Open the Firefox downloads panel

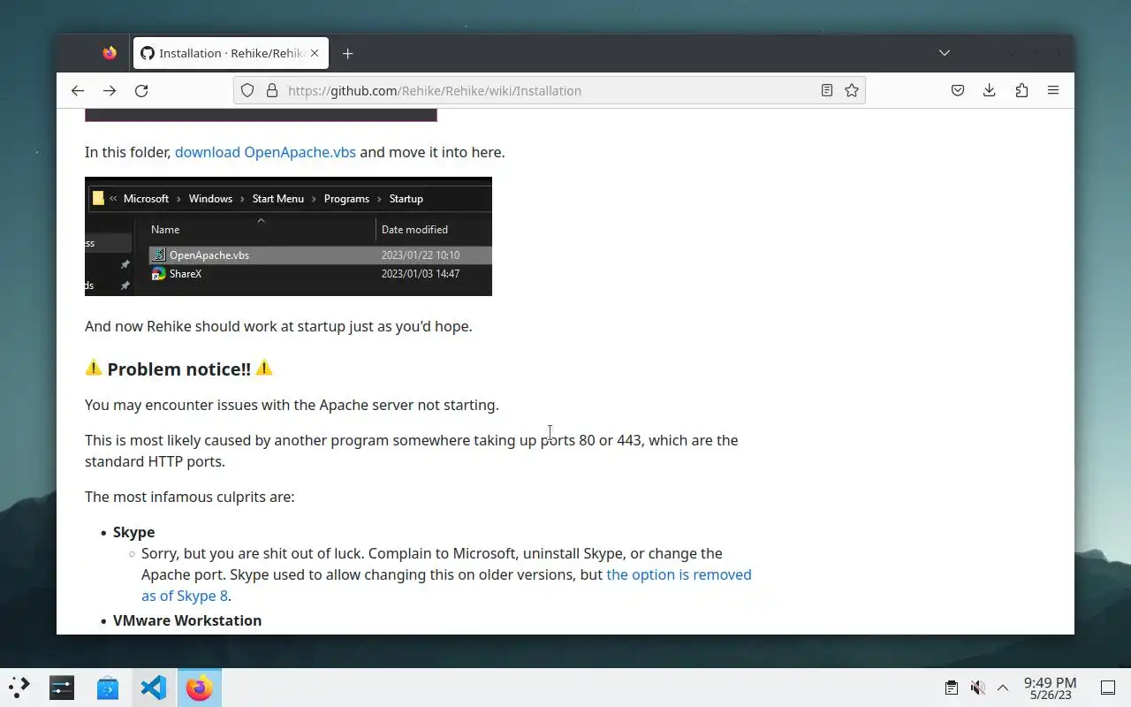coord(990,90)
